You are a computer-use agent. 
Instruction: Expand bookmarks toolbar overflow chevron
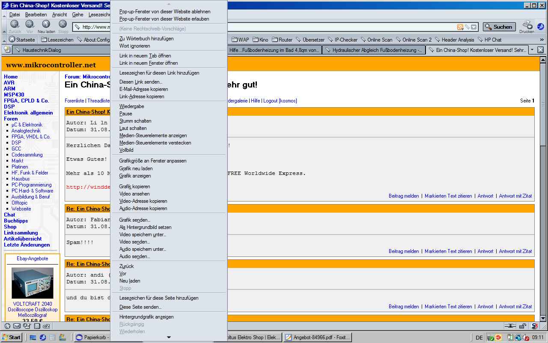(x=542, y=39)
